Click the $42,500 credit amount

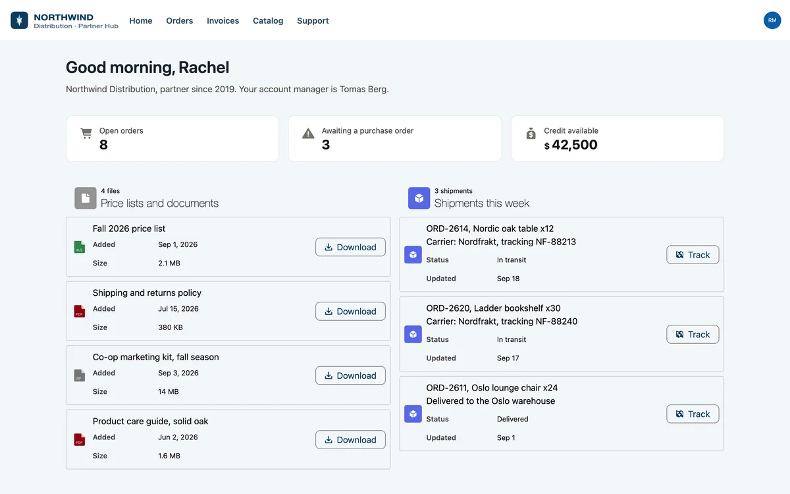(x=571, y=145)
